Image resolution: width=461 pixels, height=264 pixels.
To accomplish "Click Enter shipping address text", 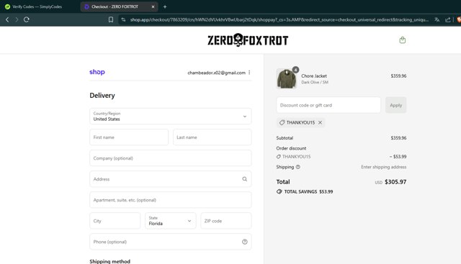I will 384,167.
